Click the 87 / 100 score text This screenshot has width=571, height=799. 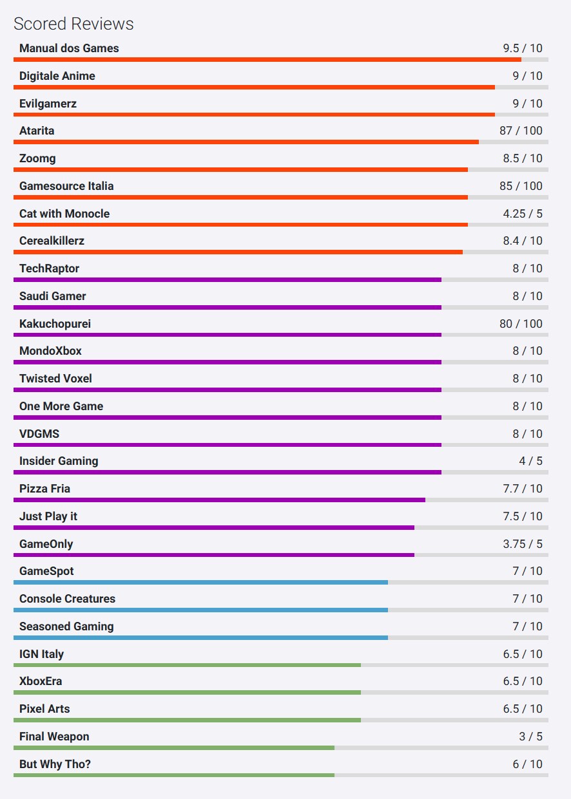point(521,131)
